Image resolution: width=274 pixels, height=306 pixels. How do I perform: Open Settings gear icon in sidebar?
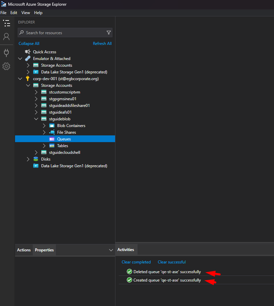[6, 66]
